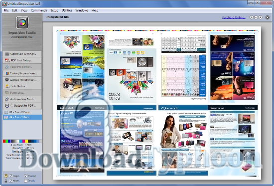Open Layout Preferences
This screenshot has width=274, height=186.
click(22, 80)
